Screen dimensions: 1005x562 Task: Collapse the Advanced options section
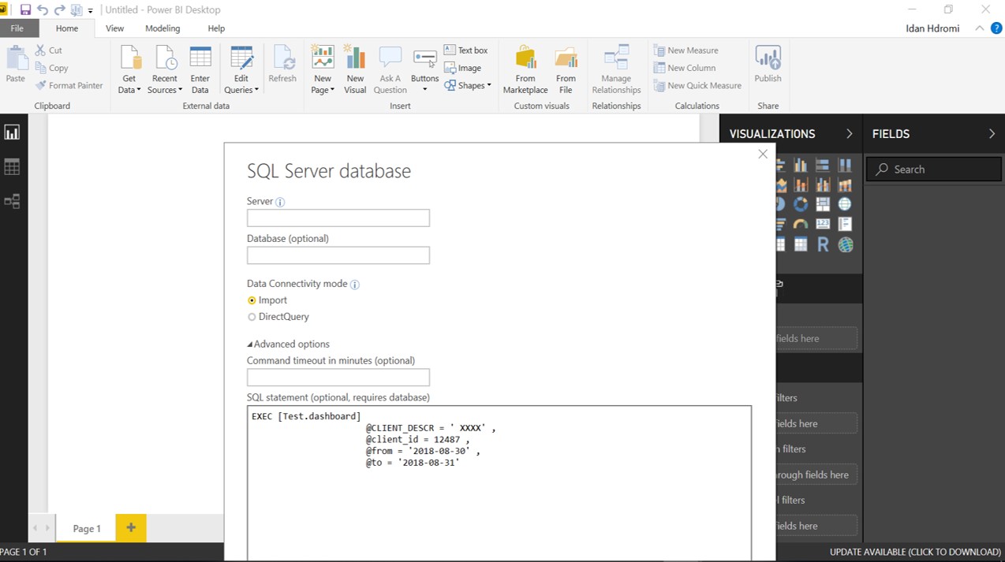[x=288, y=344]
